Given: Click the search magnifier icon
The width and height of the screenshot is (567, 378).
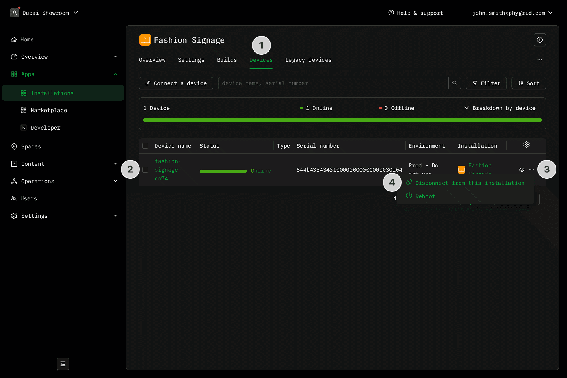Looking at the screenshot, I should tap(455, 83).
